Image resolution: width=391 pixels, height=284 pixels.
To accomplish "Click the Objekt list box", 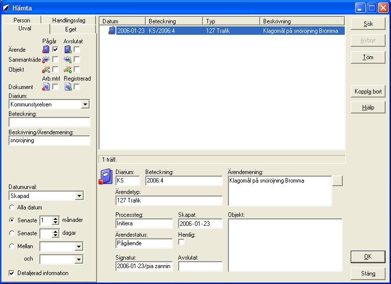I will 285,245.
